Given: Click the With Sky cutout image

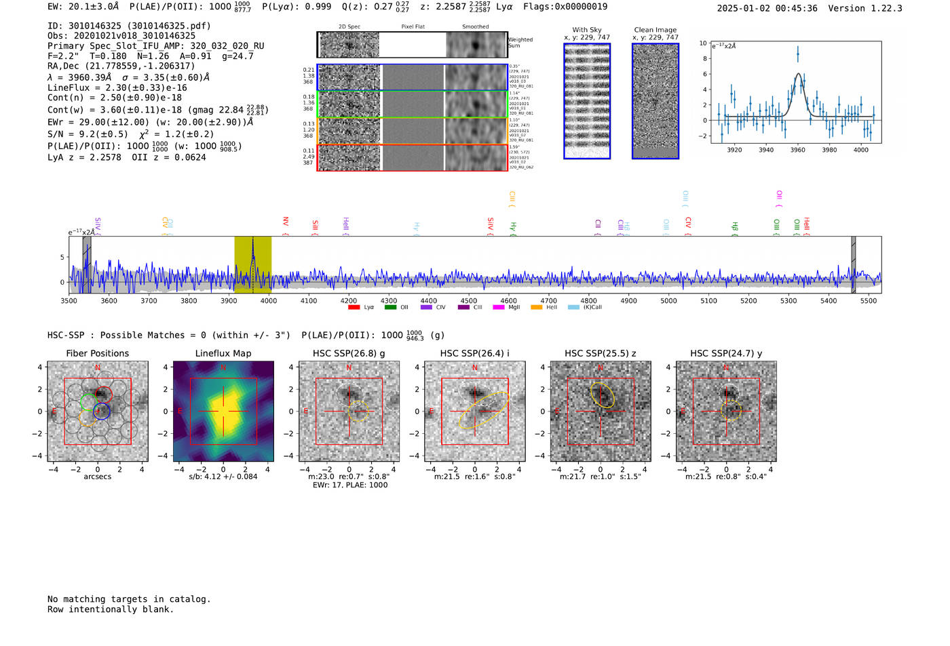Looking at the screenshot, I should tap(587, 101).
